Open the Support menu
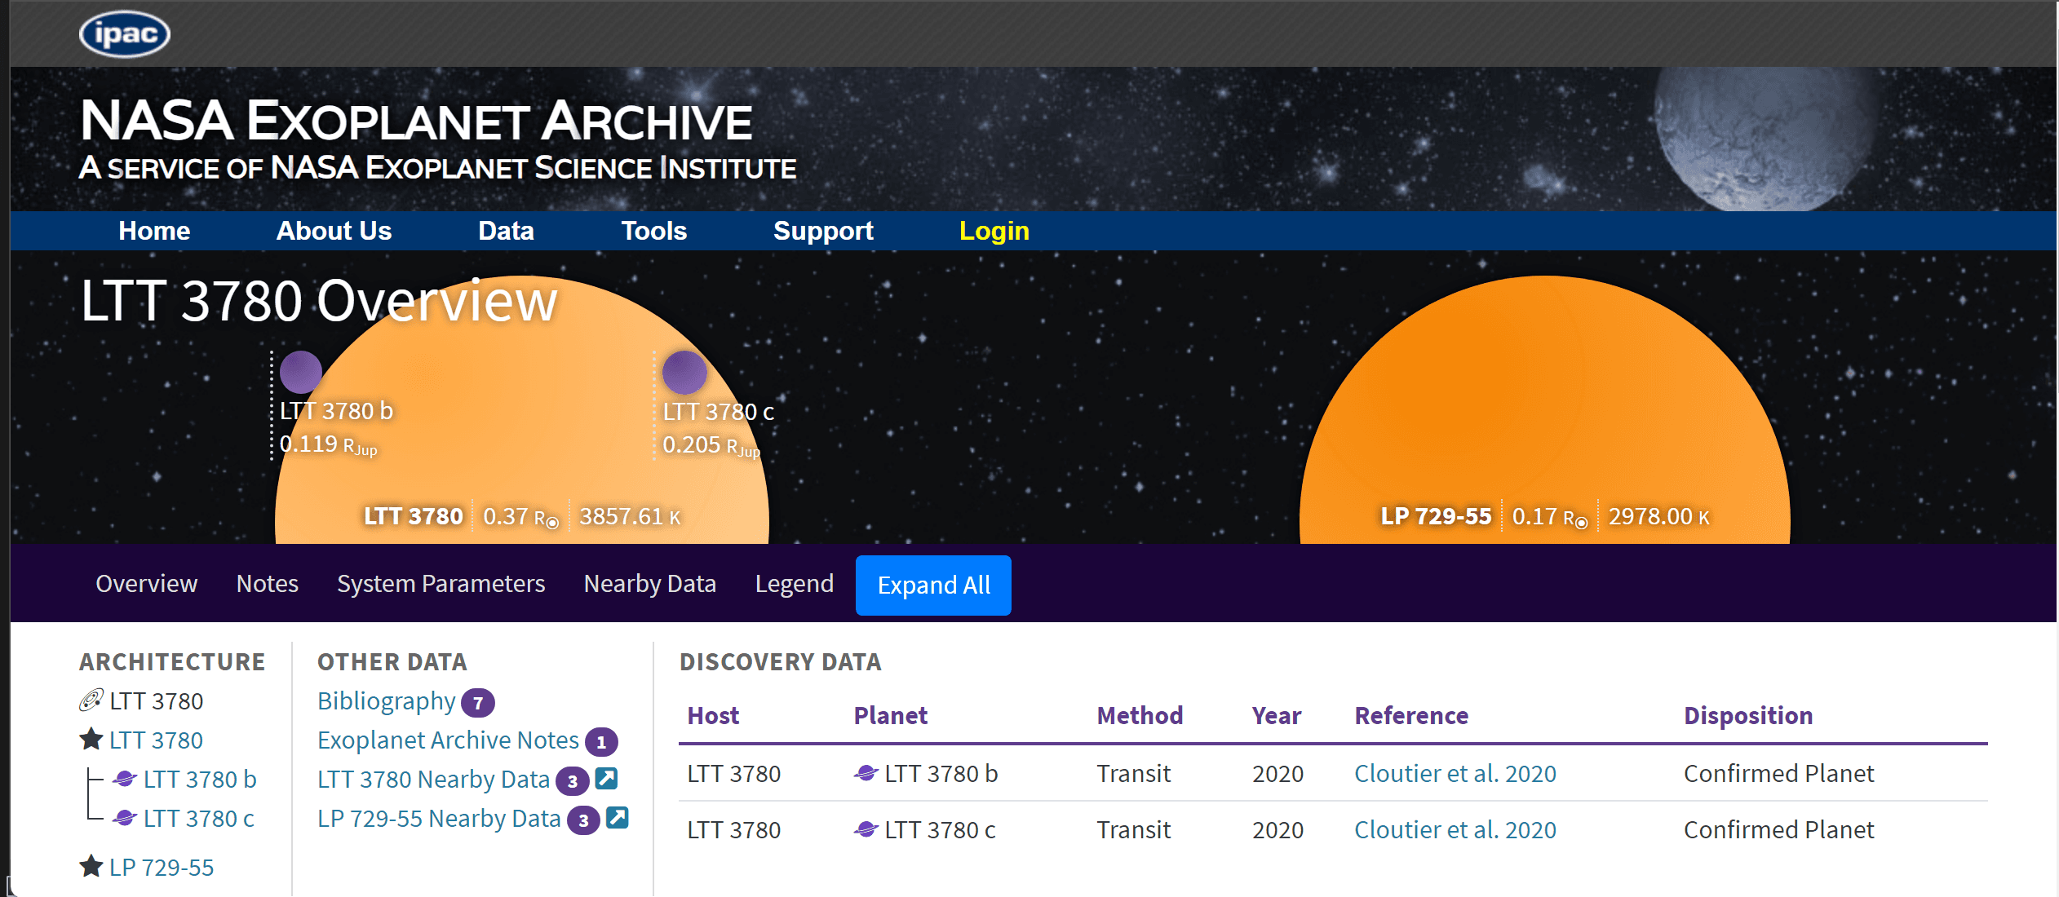This screenshot has height=897, width=2059. [823, 231]
